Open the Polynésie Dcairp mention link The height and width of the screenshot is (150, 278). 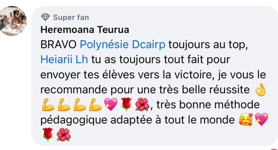point(122,44)
